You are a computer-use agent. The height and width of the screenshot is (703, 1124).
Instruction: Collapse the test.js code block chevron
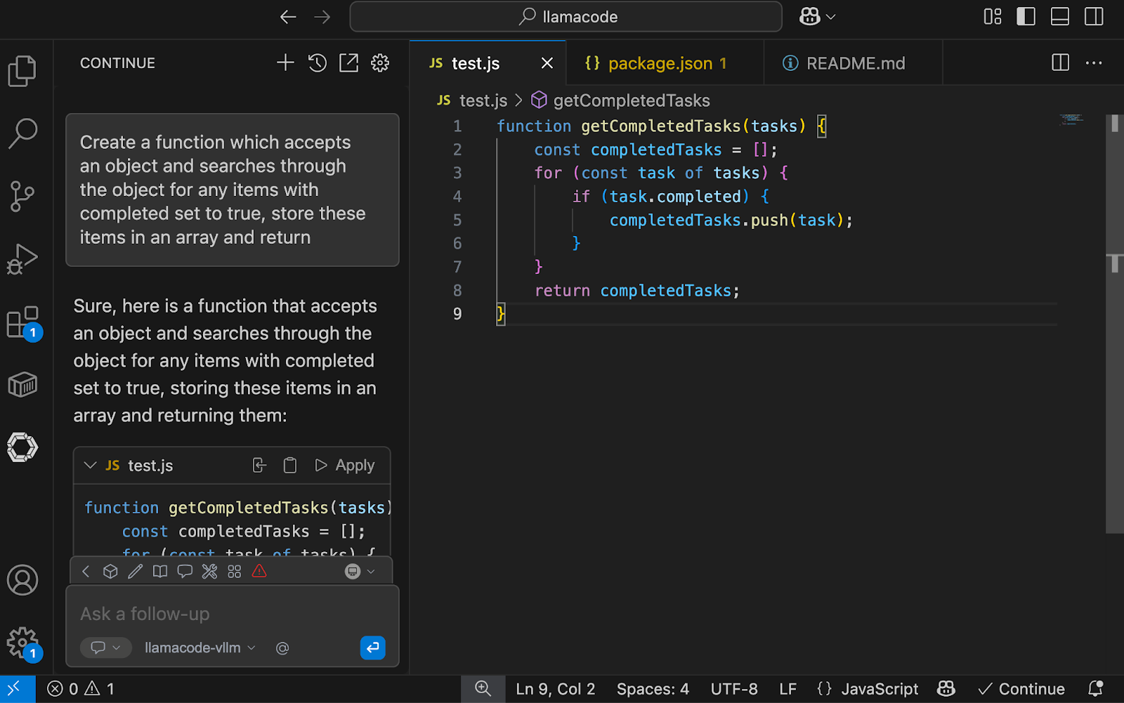click(x=90, y=466)
